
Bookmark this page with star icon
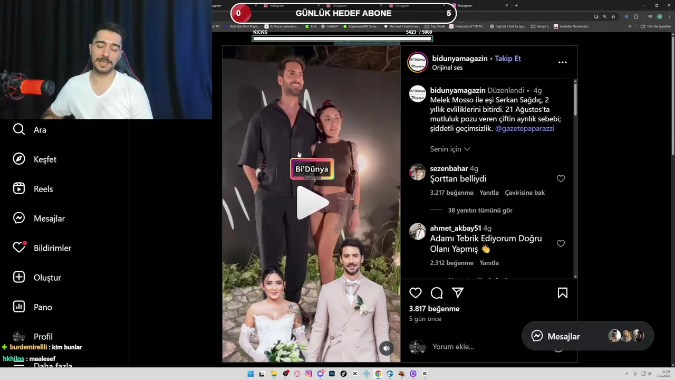(x=613, y=16)
